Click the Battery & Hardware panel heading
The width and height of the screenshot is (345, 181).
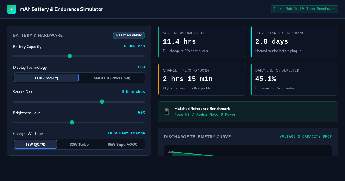click(38, 35)
